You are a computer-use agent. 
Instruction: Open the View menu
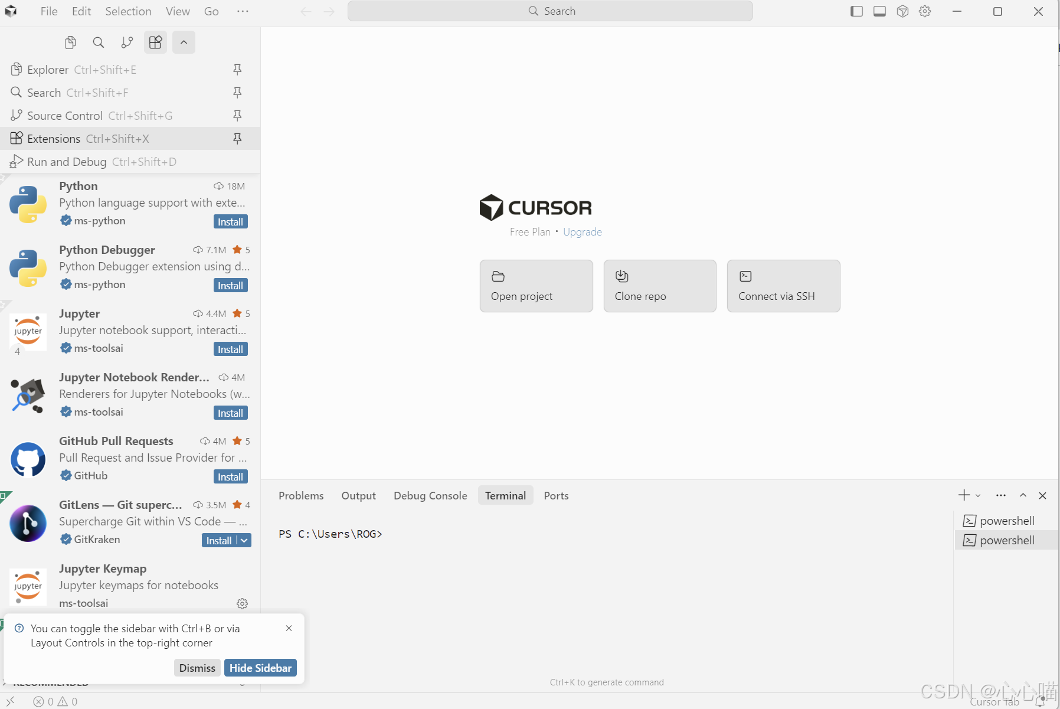click(178, 11)
